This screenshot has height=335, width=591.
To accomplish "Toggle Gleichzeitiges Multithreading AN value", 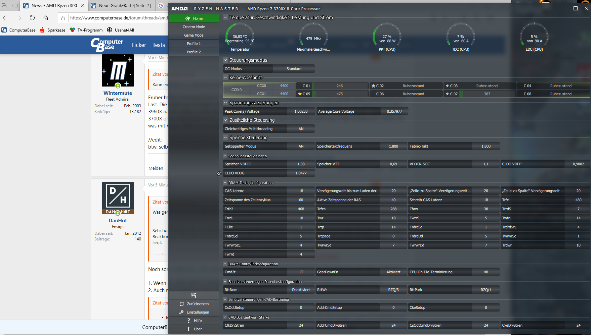I will (301, 129).
